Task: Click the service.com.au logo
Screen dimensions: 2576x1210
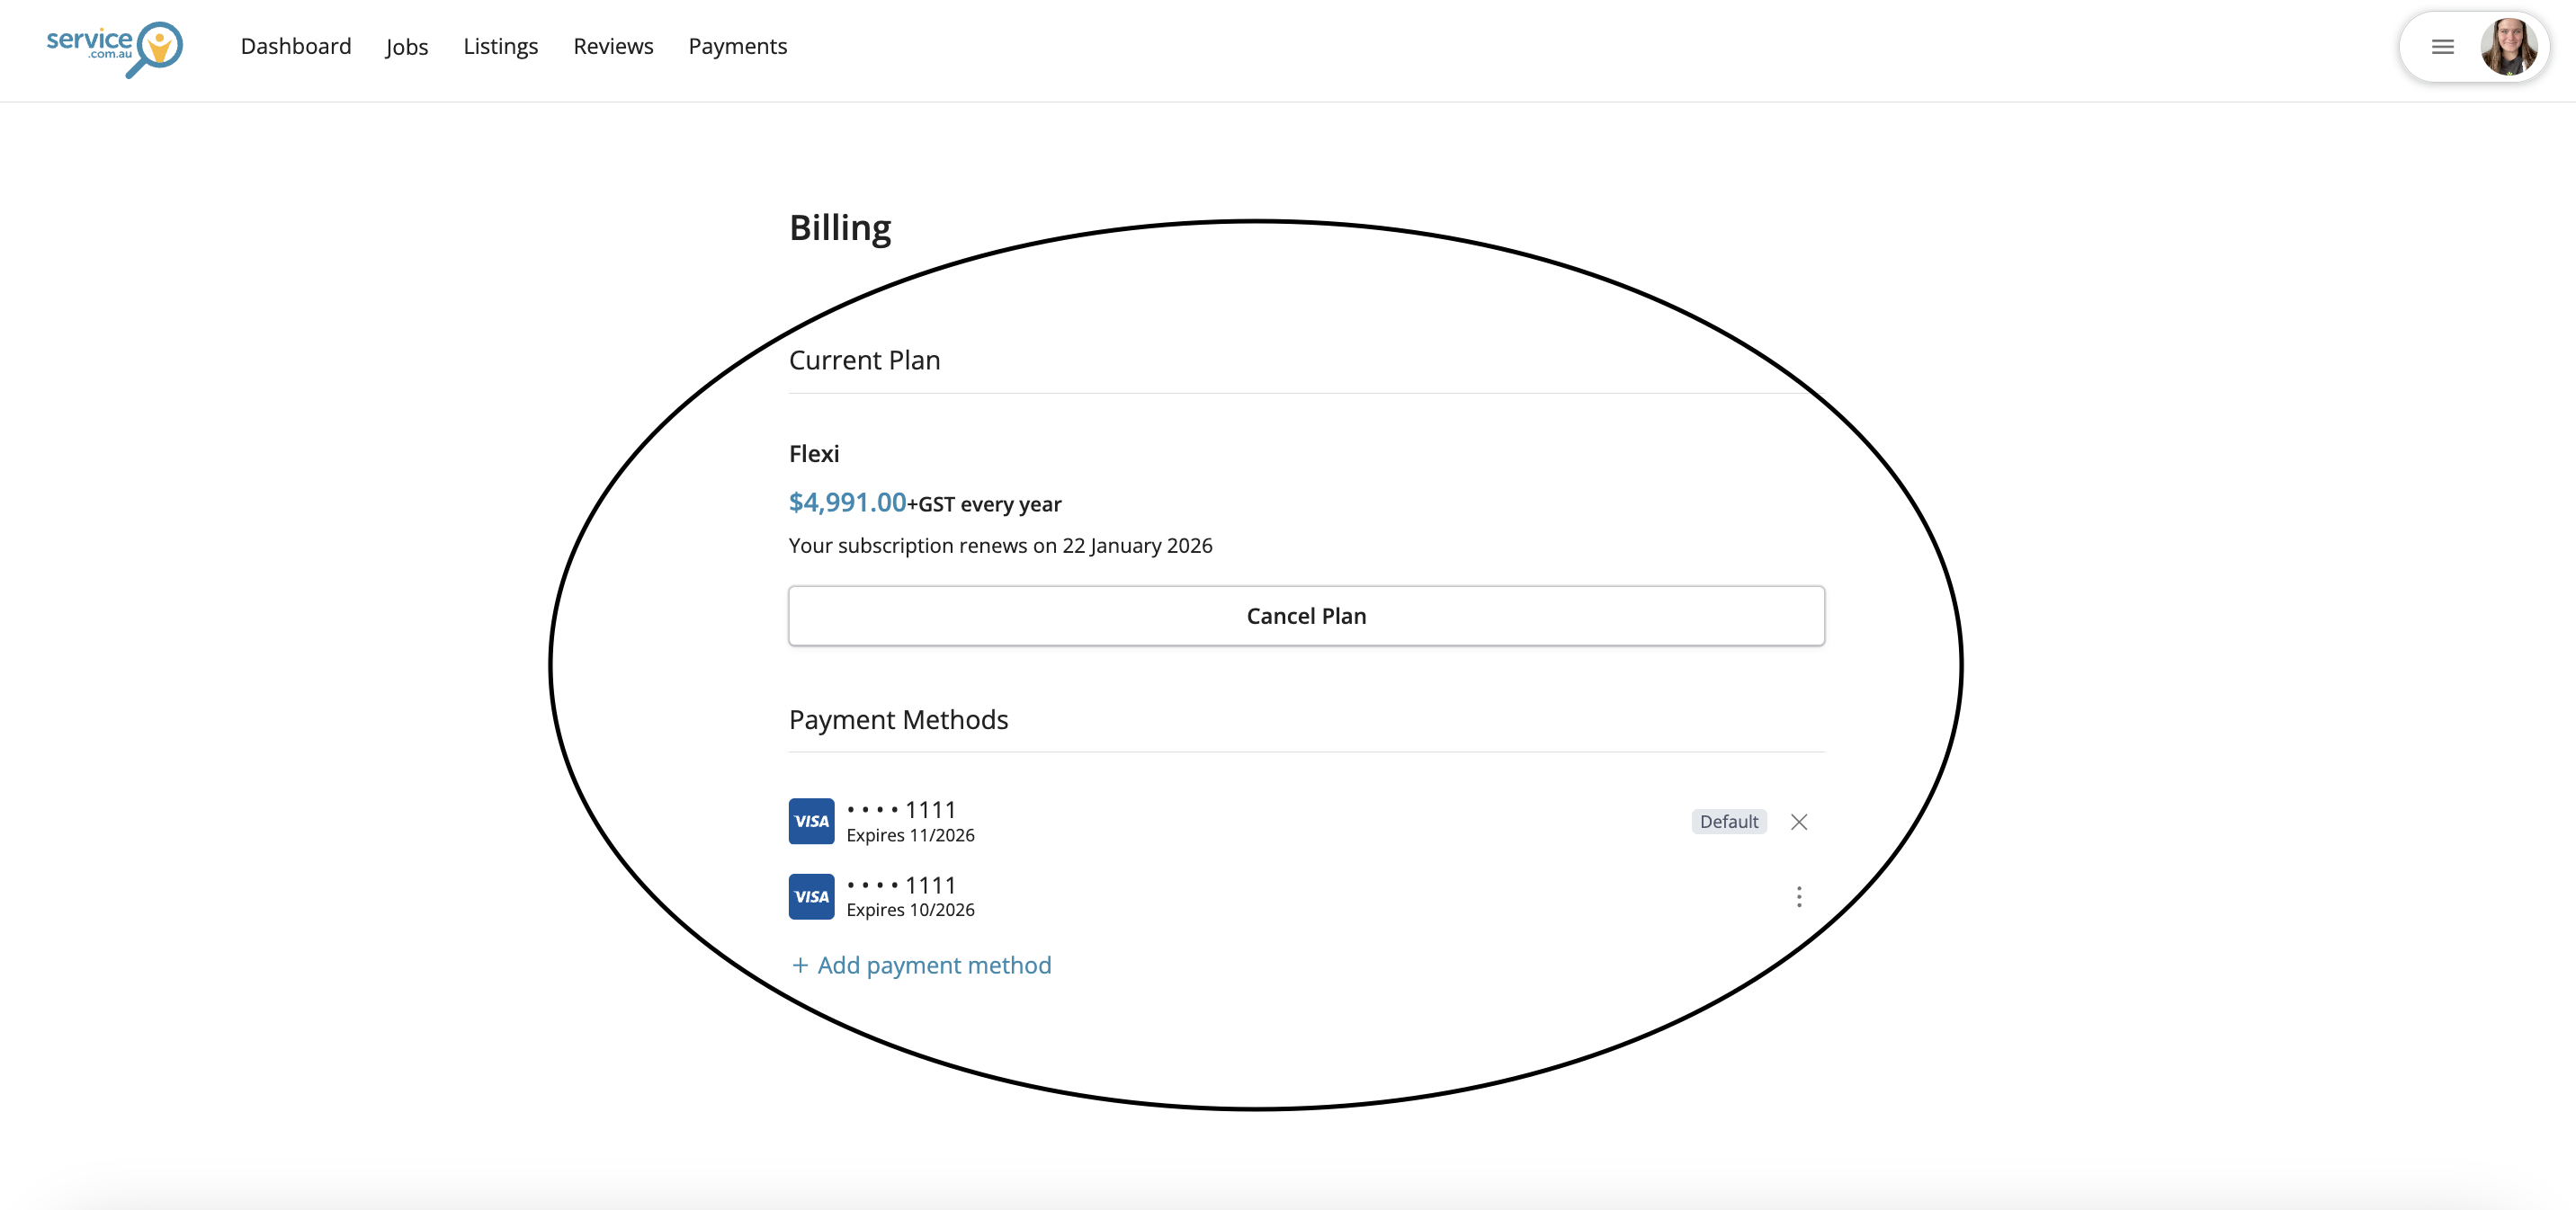Action: [114, 48]
